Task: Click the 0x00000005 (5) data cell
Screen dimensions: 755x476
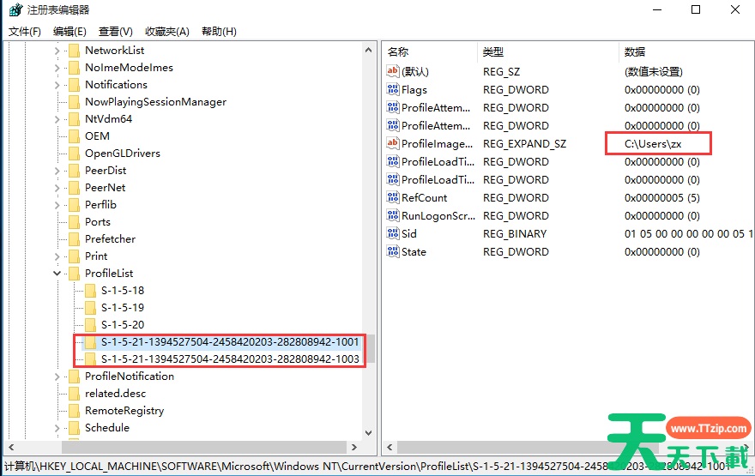Action: pyautogui.click(x=662, y=198)
